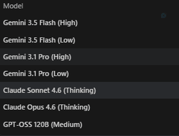Select Gemini 3.5 Flash (High) model
Image resolution: width=179 pixels, height=136 pixels.
(x=89, y=23)
